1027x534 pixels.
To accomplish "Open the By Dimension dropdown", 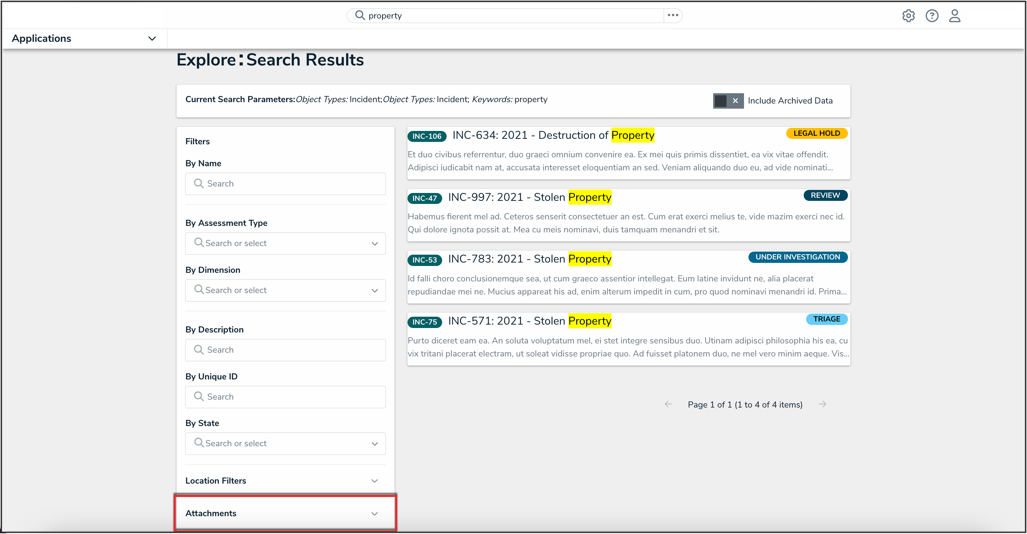I will [x=285, y=291].
